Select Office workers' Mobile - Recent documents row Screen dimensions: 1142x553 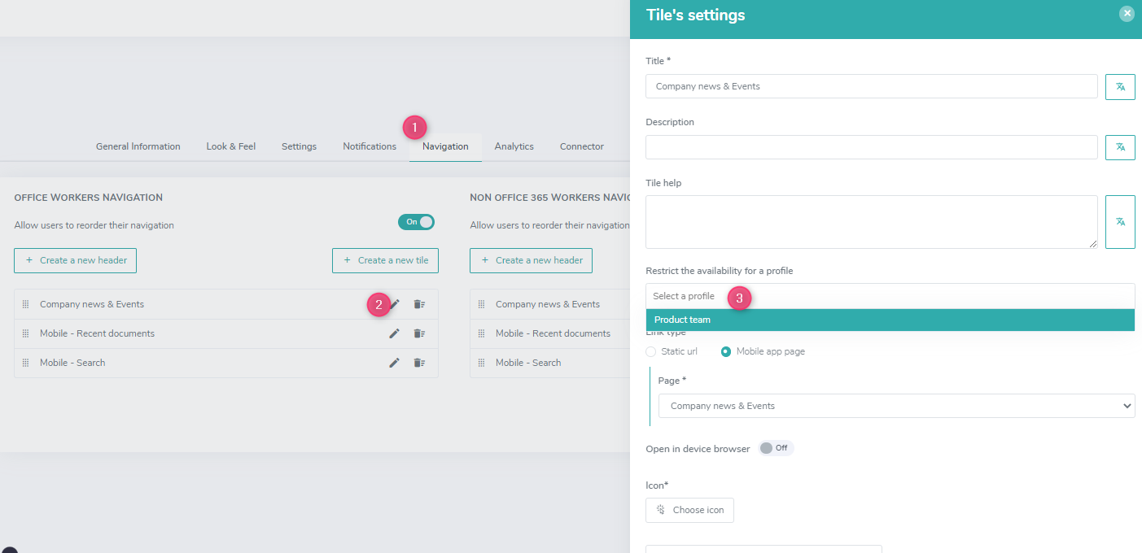point(226,333)
